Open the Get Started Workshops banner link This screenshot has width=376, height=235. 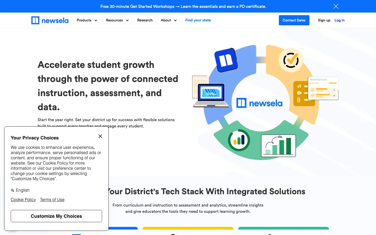click(183, 6)
